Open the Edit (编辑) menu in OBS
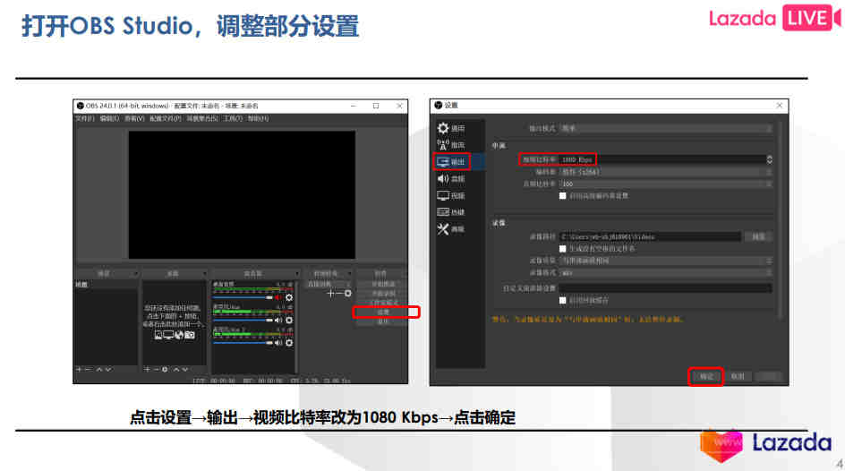Image resolution: width=845 pixels, height=471 pixels. (109, 118)
